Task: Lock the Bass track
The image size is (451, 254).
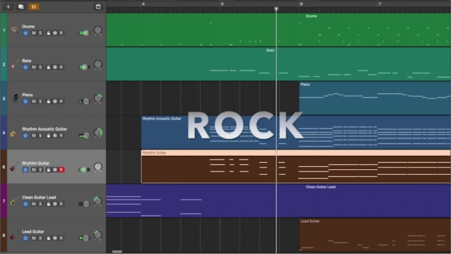Action: (48, 67)
